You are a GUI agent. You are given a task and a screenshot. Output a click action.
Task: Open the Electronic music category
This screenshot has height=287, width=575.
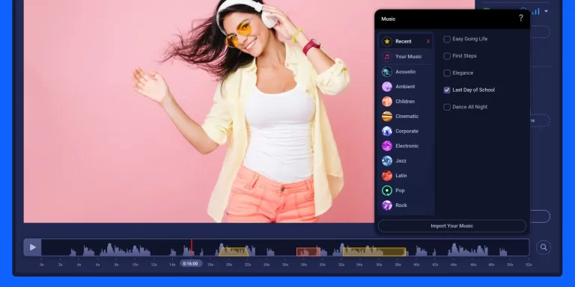[x=406, y=146]
